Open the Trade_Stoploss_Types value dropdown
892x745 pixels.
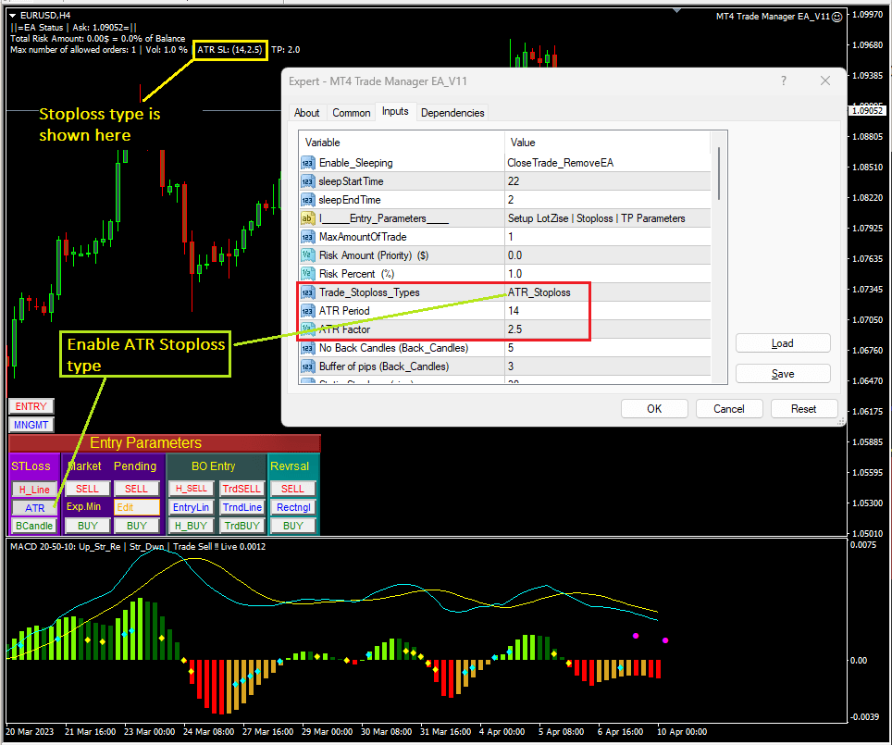pos(607,292)
